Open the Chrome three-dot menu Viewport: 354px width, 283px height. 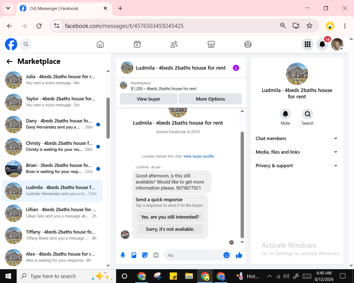345,26
